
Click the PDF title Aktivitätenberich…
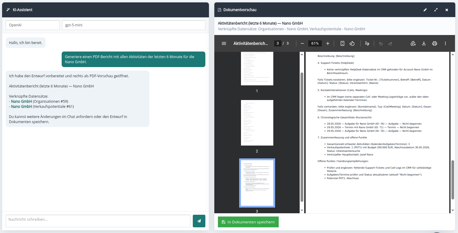(x=251, y=43)
